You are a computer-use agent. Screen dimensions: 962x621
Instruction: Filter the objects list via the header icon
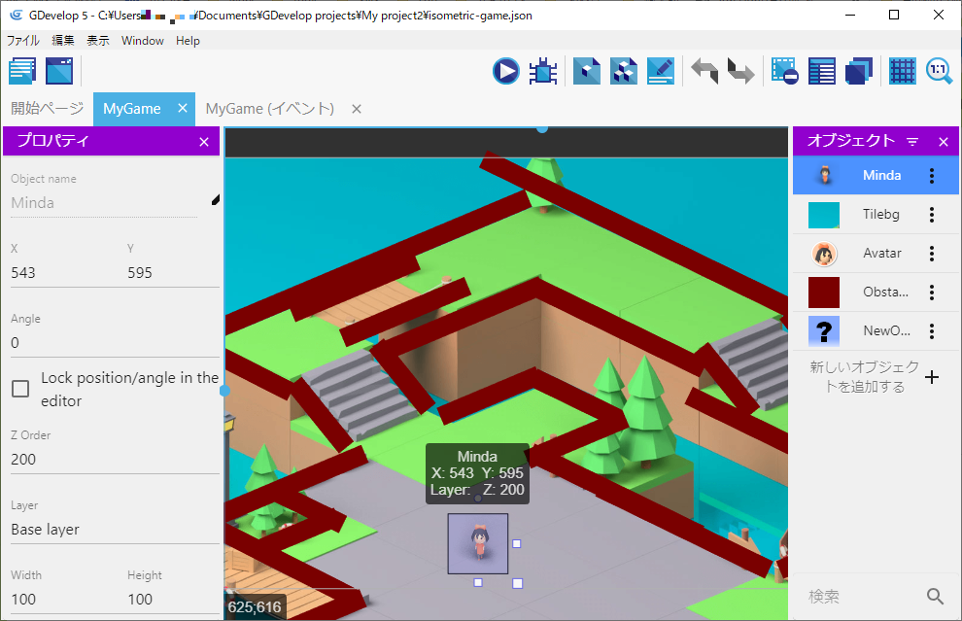pos(912,141)
